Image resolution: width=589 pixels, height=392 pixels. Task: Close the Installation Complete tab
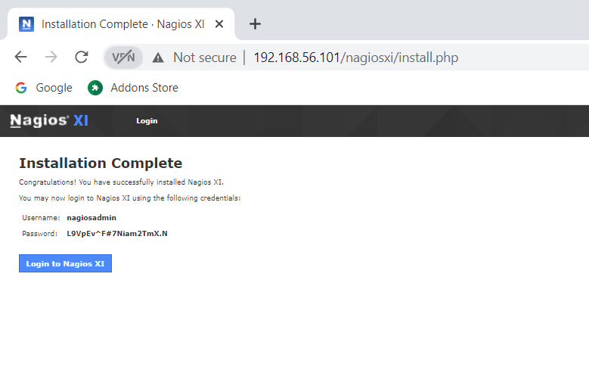219,24
